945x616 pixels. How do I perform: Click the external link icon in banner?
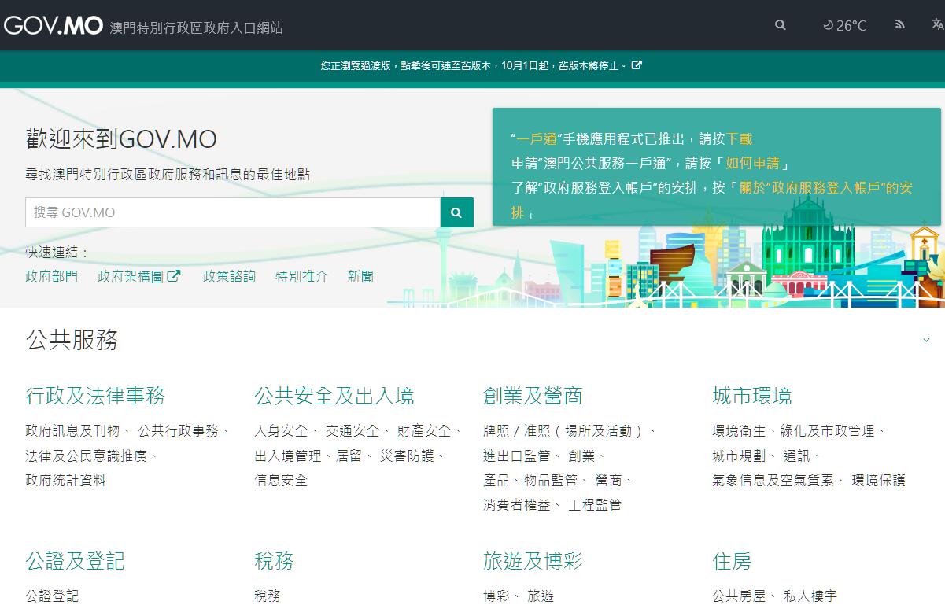(x=637, y=65)
